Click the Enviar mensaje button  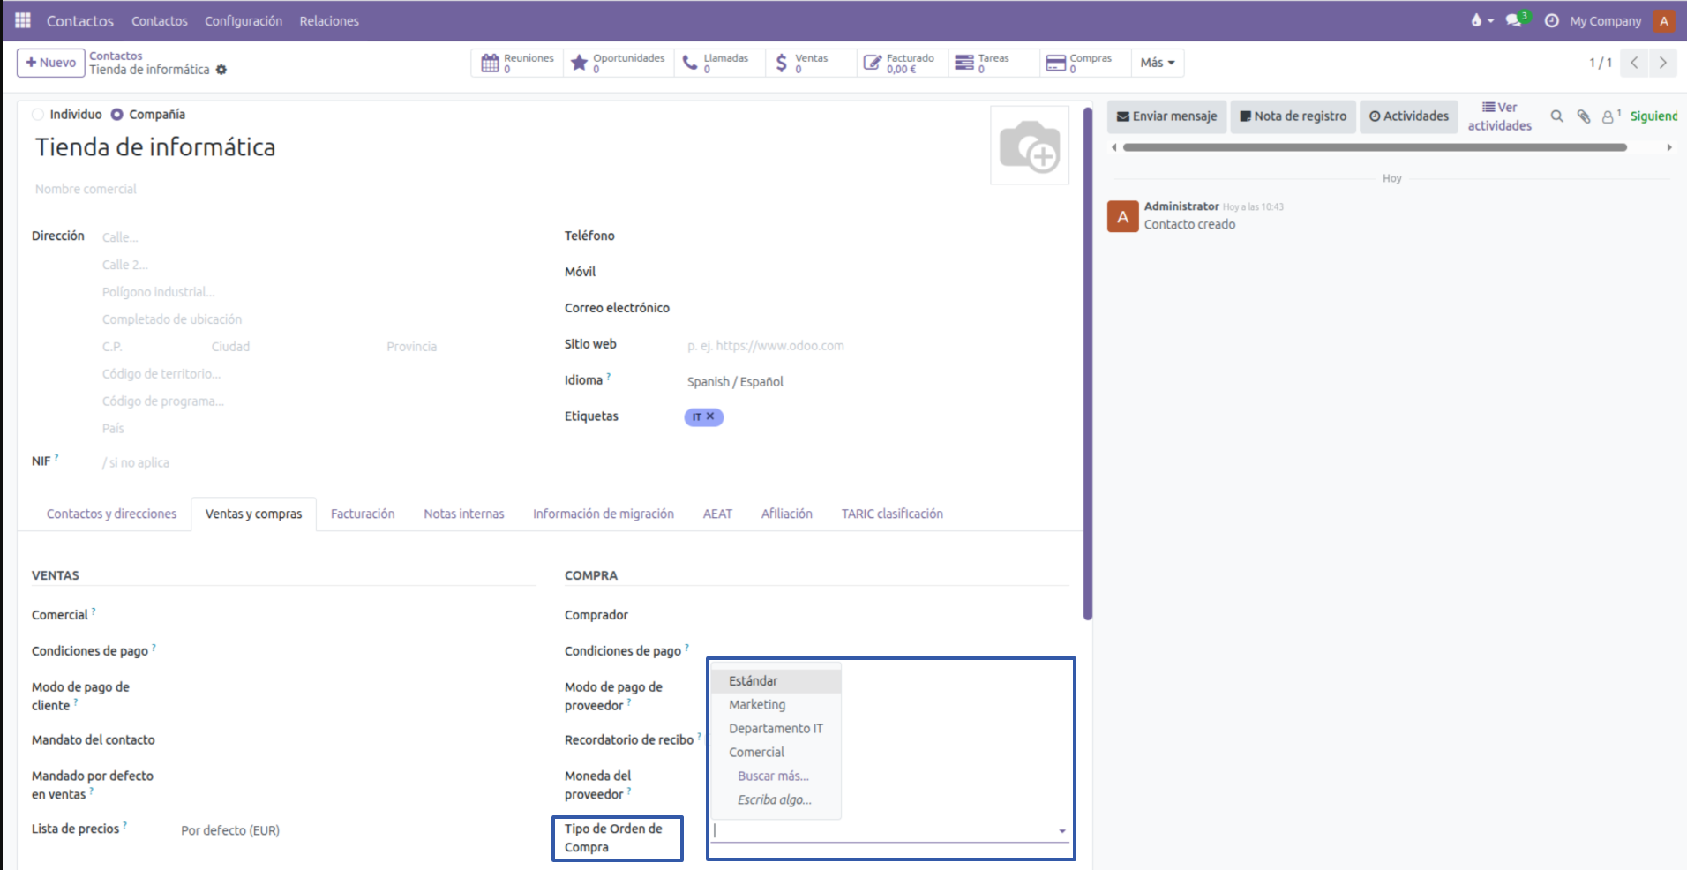click(1166, 116)
